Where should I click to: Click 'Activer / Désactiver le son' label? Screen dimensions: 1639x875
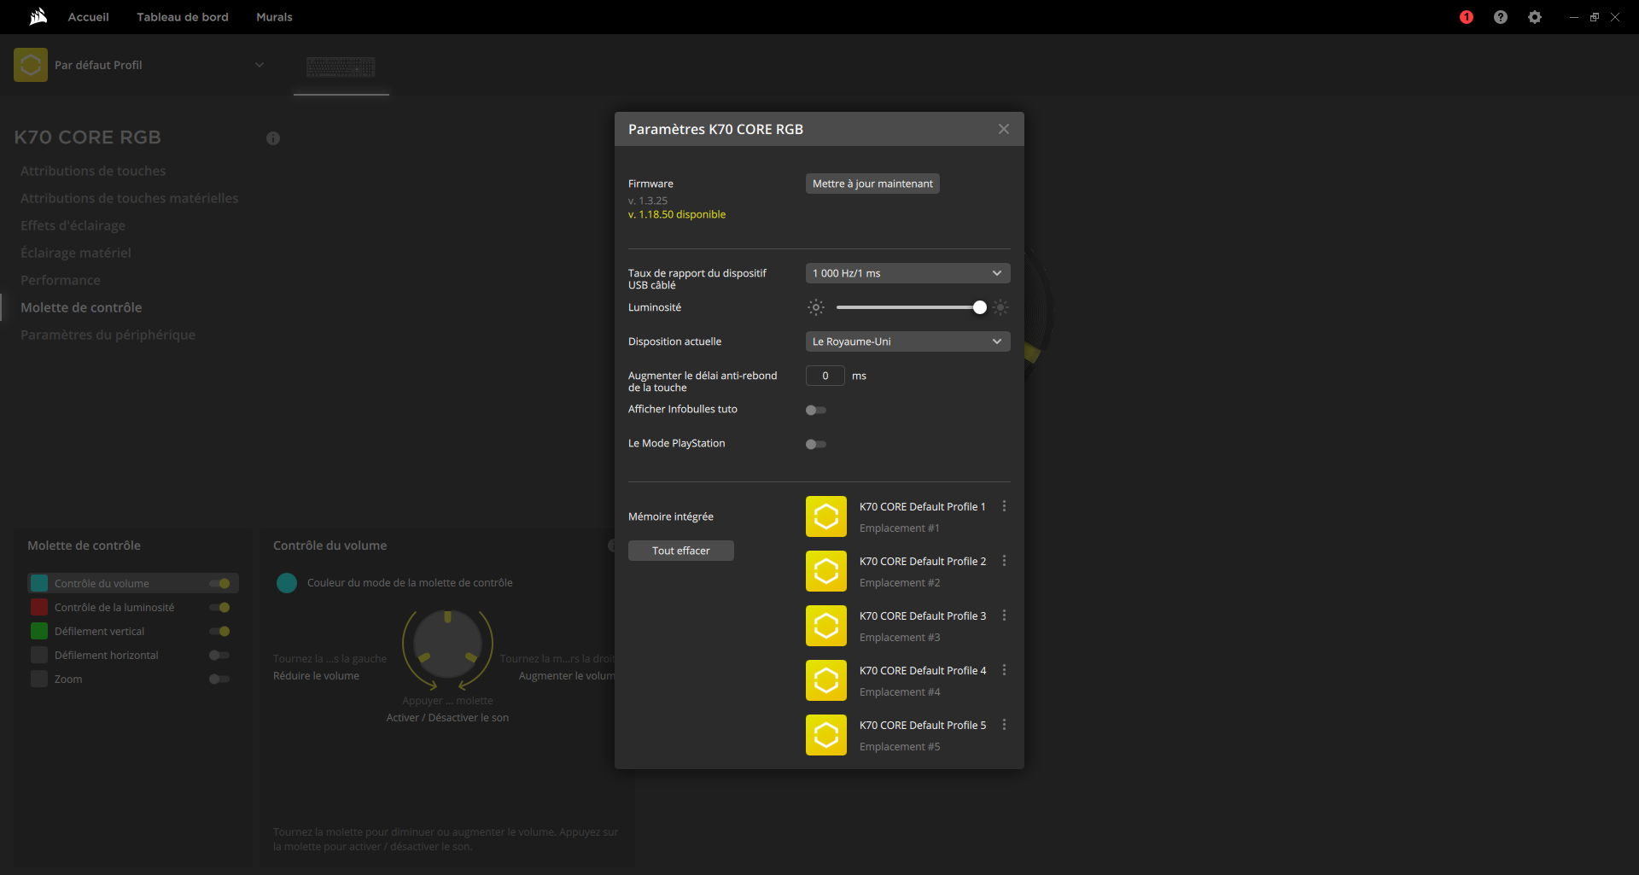447,718
